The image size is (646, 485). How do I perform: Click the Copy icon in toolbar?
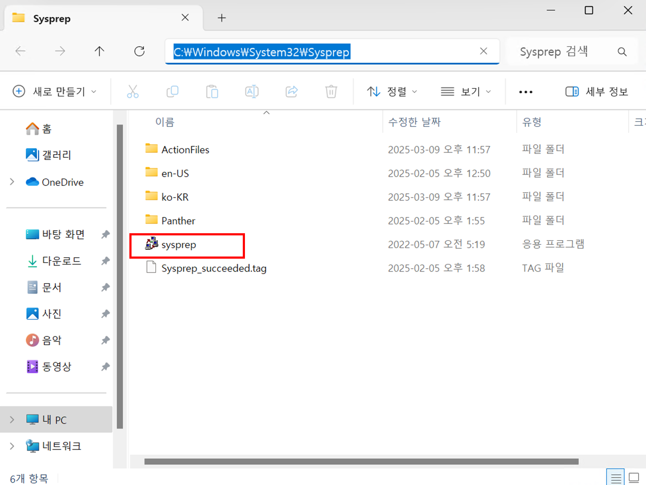(172, 91)
